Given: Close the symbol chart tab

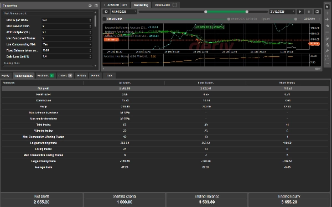Looking at the screenshot, I should tap(105, 5).
